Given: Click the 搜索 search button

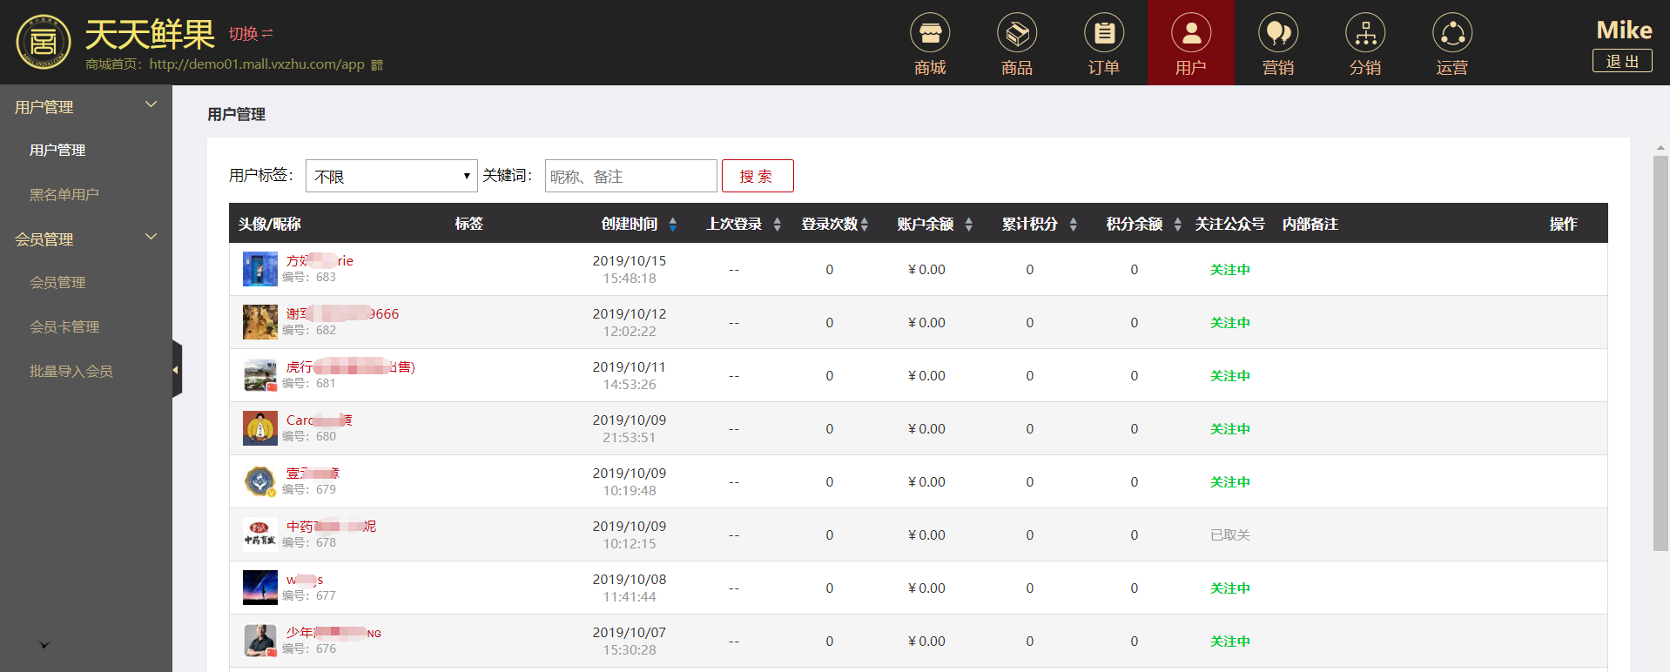Looking at the screenshot, I should (x=757, y=177).
